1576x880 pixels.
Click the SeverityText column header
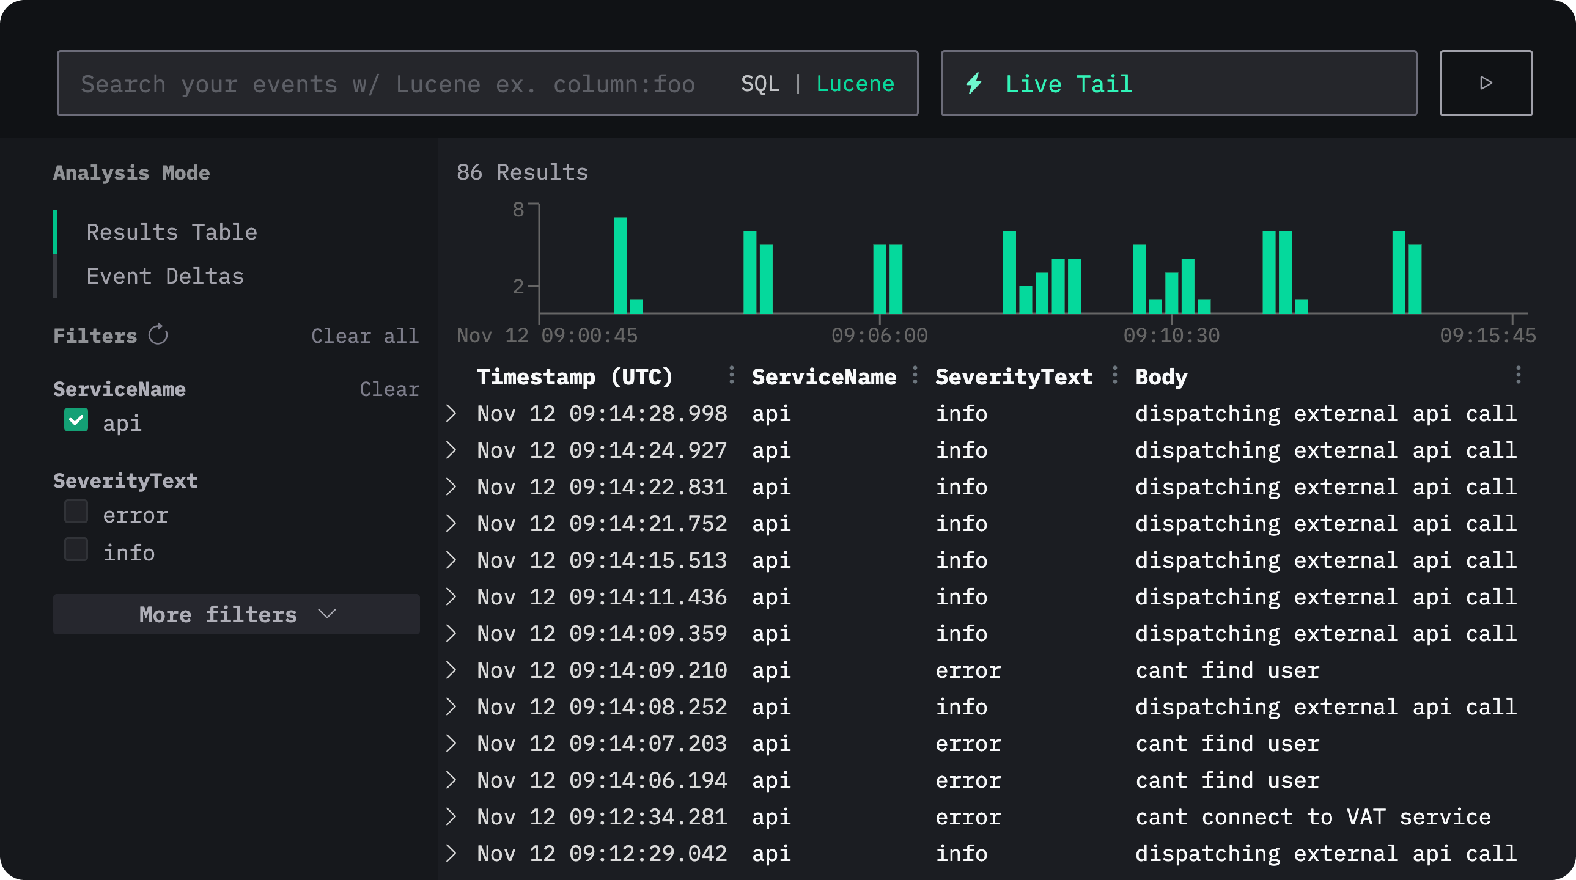coord(1014,376)
